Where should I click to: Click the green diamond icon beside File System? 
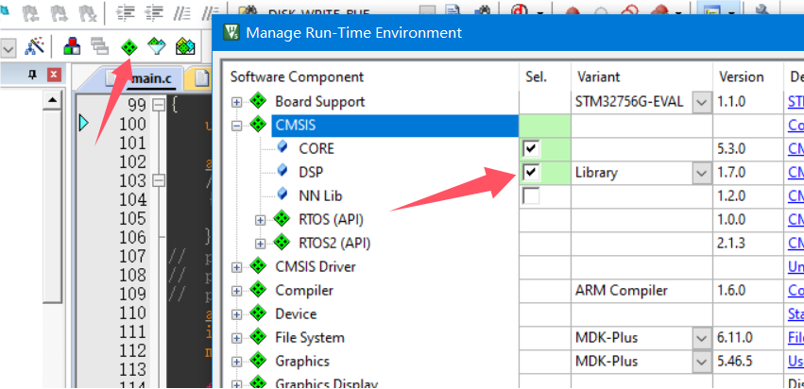pyautogui.click(x=257, y=337)
